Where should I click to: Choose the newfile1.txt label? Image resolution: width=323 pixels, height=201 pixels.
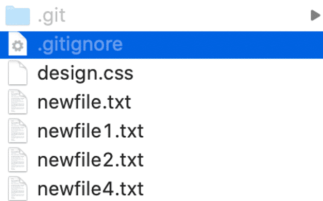(91, 131)
